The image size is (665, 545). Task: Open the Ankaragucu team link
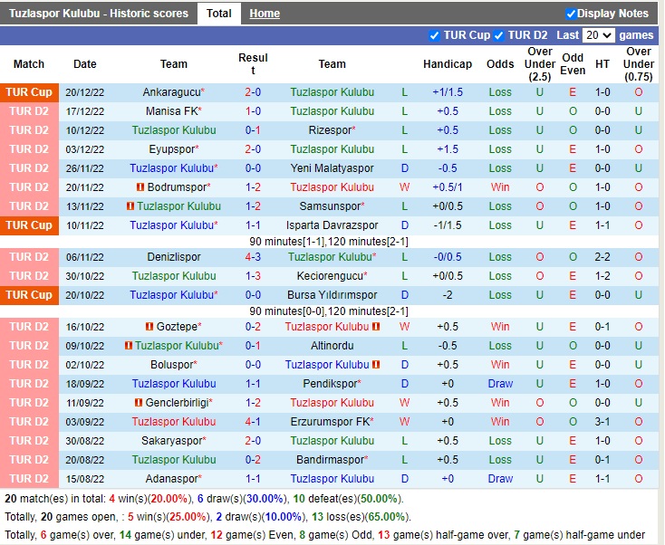[171, 92]
